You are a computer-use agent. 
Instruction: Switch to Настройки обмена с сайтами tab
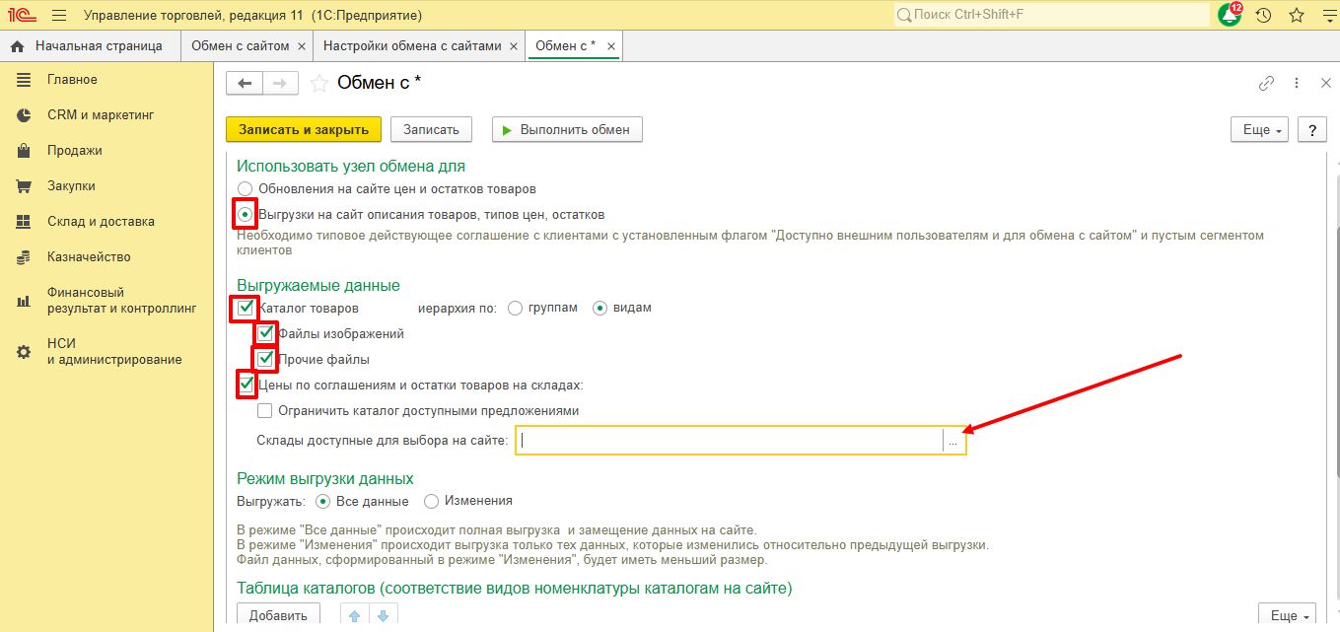pyautogui.click(x=412, y=46)
